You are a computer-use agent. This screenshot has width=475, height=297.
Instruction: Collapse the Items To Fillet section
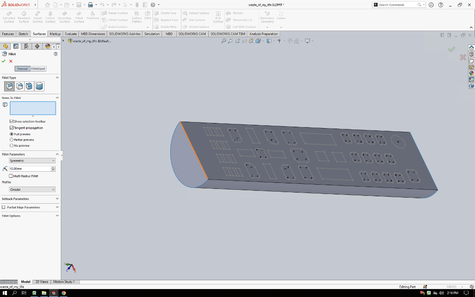57,97
